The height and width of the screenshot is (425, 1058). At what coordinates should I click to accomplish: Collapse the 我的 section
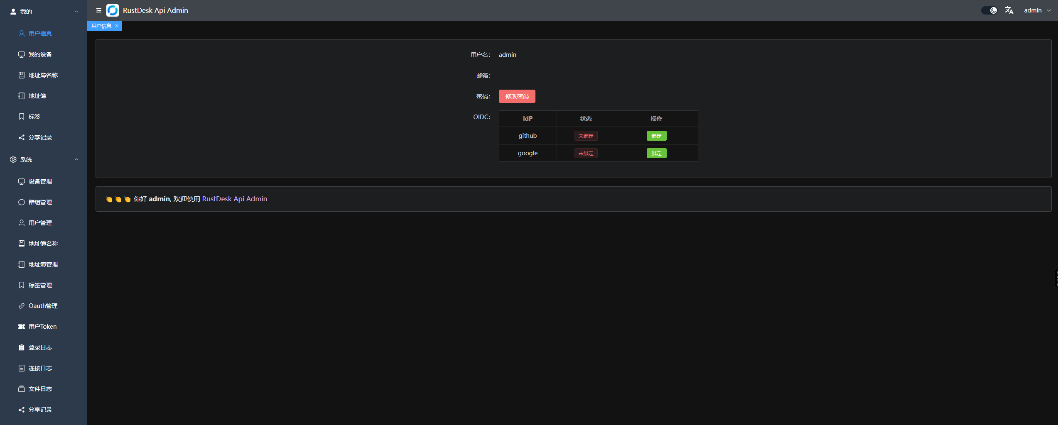tap(76, 11)
